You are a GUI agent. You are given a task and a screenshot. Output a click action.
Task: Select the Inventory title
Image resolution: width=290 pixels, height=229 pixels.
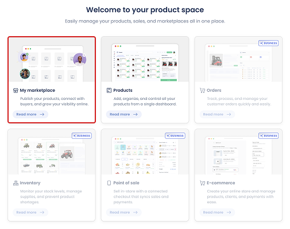(x=30, y=183)
